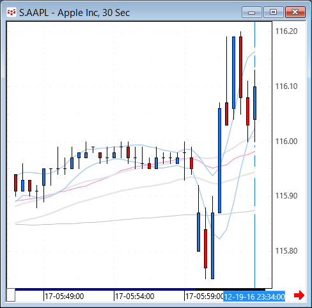This screenshot has height=308, width=312.
Task: Click the 116.00 price label
Action: pos(286,142)
